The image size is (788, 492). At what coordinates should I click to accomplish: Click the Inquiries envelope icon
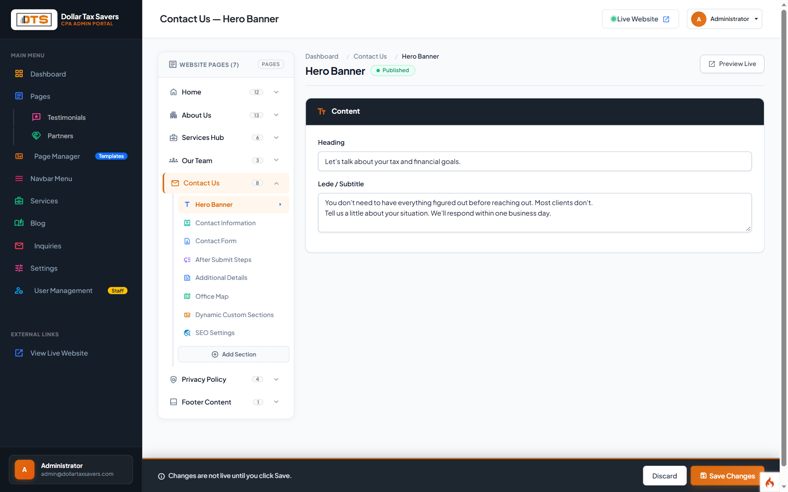point(19,246)
